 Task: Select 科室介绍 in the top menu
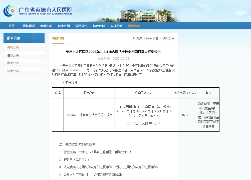64,26
